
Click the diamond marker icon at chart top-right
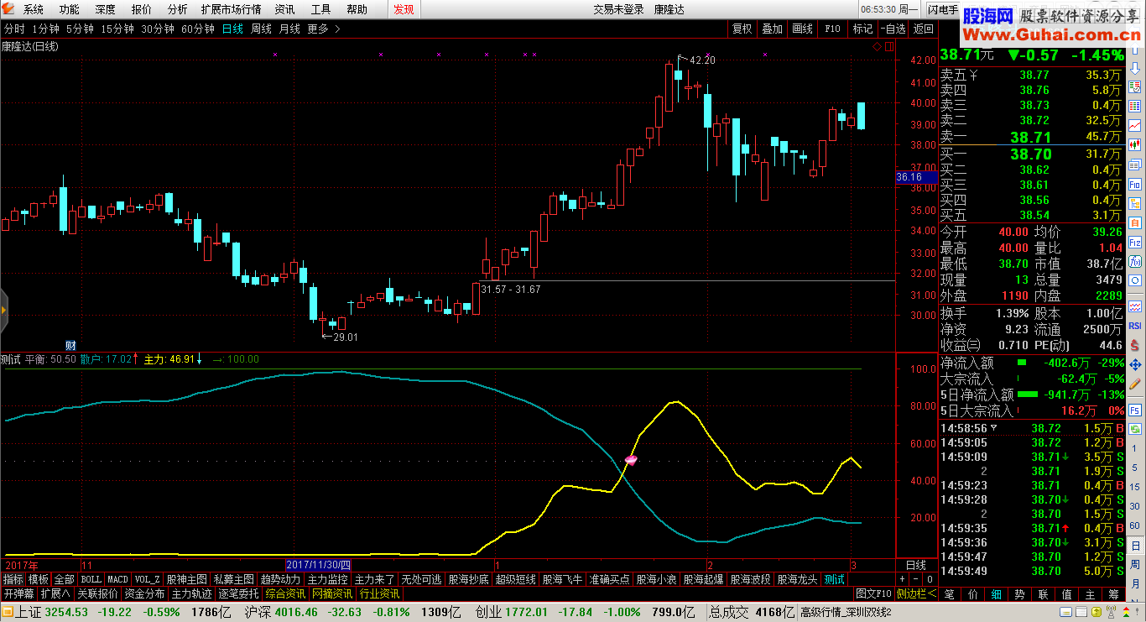click(878, 47)
